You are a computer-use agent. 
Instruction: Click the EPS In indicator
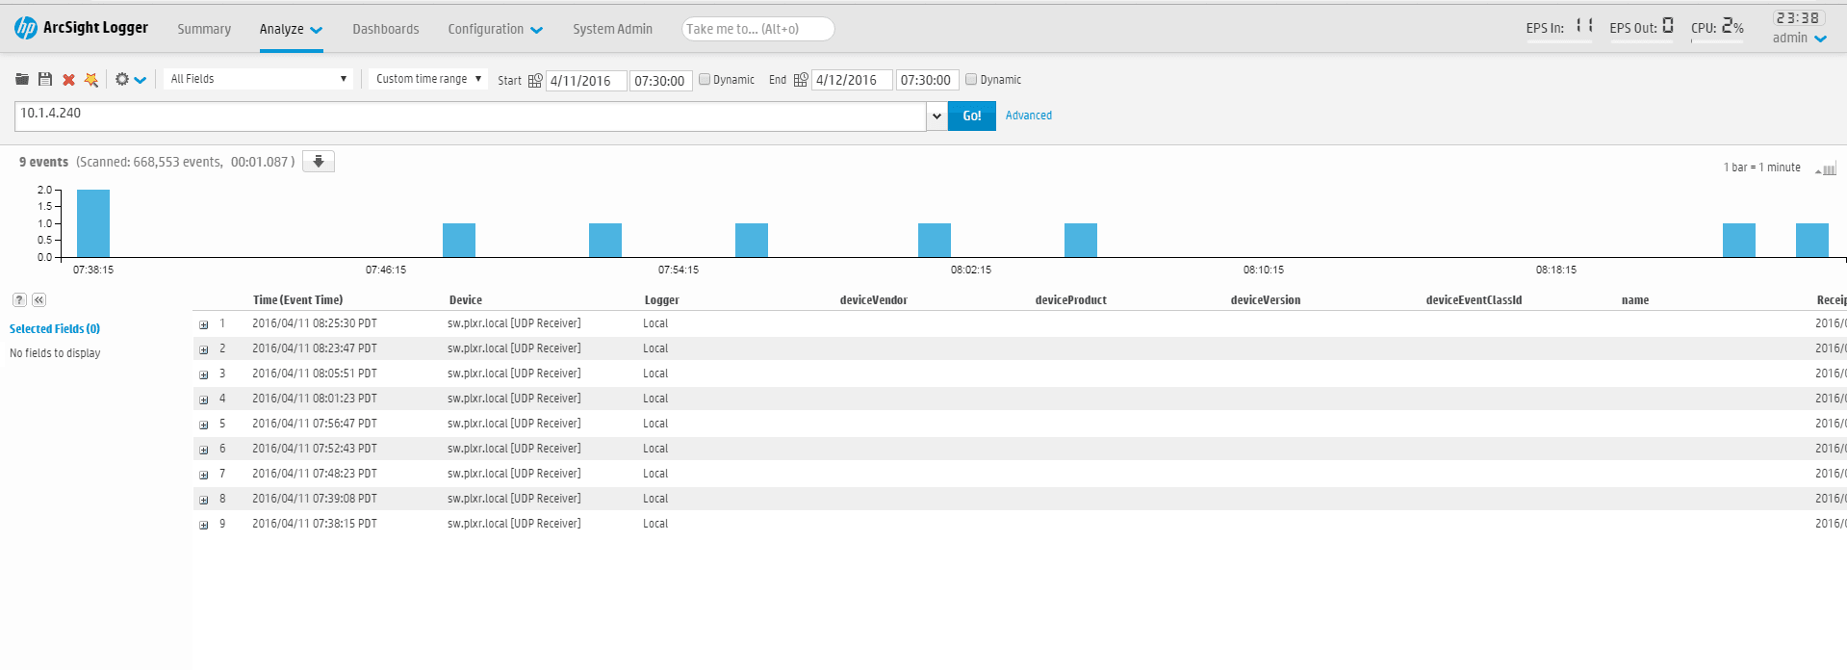[x=1559, y=27]
